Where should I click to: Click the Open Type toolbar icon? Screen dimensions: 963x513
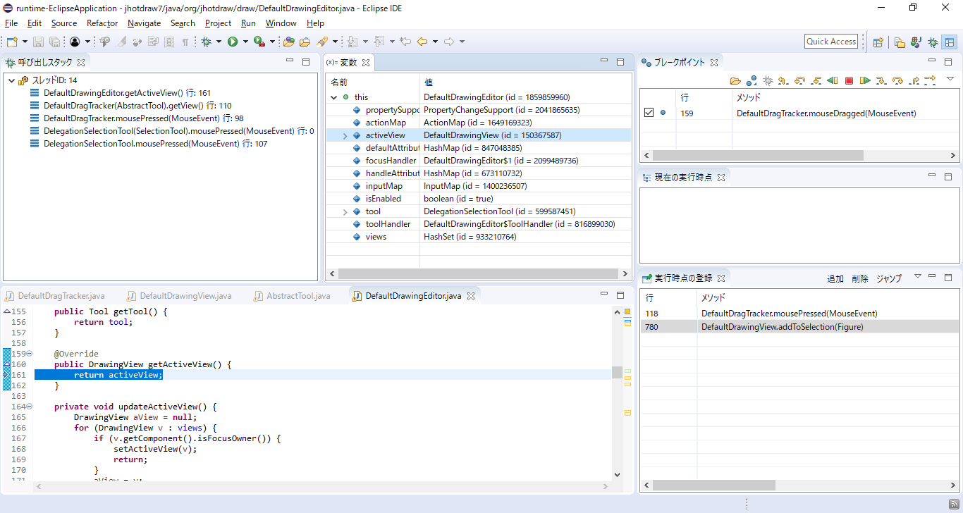click(288, 42)
